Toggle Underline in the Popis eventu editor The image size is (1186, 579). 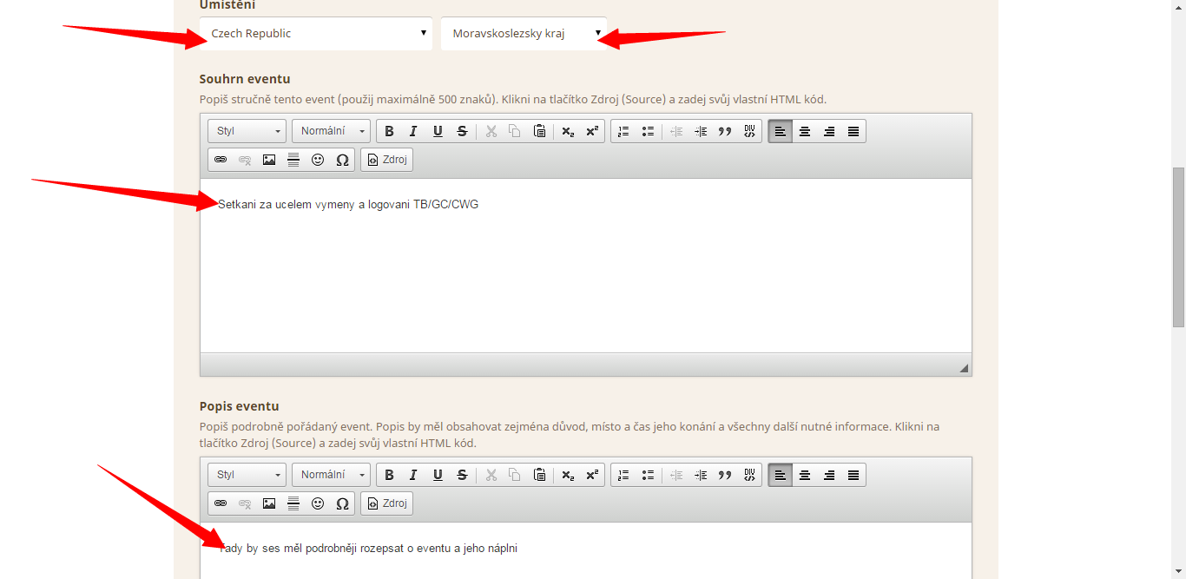click(x=438, y=475)
